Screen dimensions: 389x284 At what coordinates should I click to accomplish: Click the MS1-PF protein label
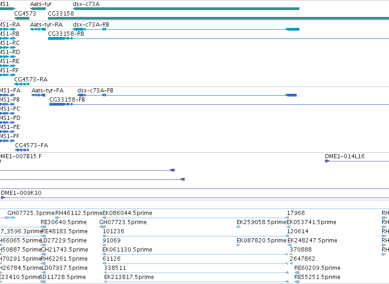pyautogui.click(x=10, y=136)
